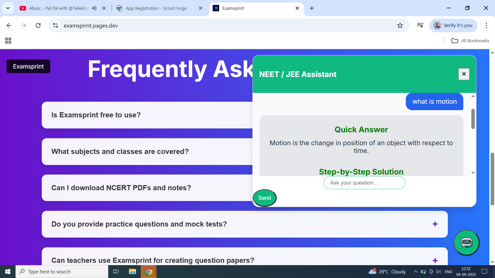Go back with the browser back arrow
Screen dimensions: 495x278
tap(9, 25)
